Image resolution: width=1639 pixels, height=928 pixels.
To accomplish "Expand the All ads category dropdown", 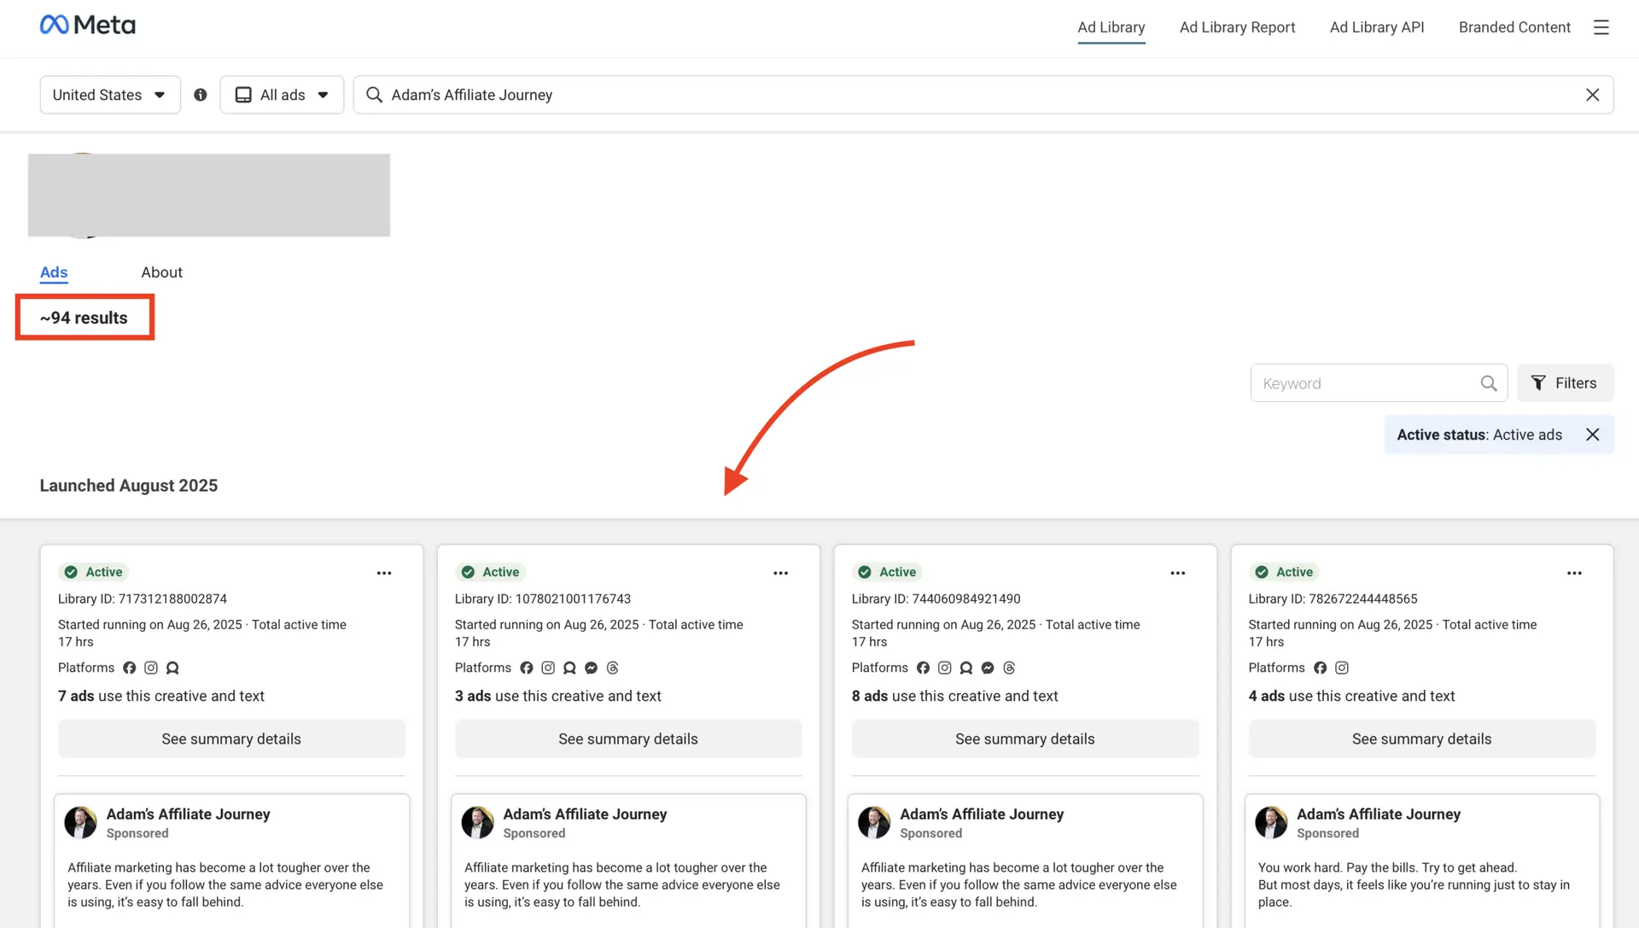I will tap(282, 95).
